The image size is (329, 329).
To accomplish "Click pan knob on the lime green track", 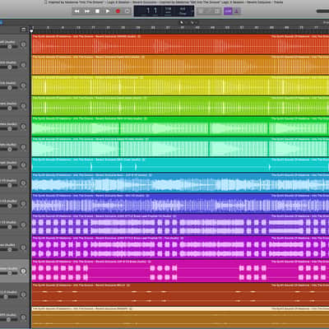I will (23, 106).
